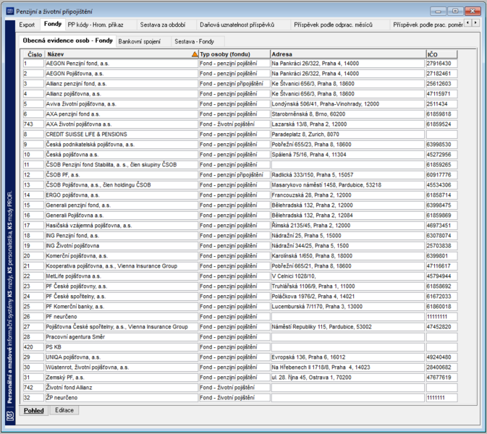The width and height of the screenshot is (487, 434).
Task: Select row UNIQA pojišťovna, a.s.
Action: coord(240,357)
